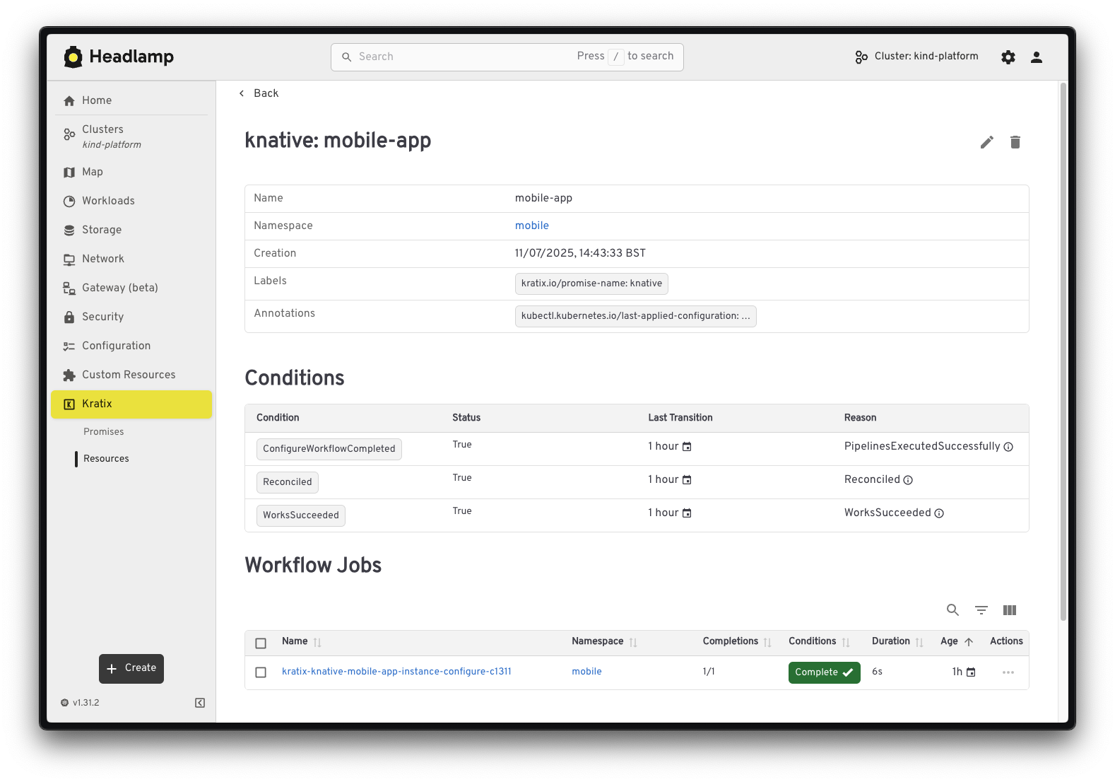The height and width of the screenshot is (782, 1115).
Task: Click the Headlamp logo icon
Action: pos(73,57)
